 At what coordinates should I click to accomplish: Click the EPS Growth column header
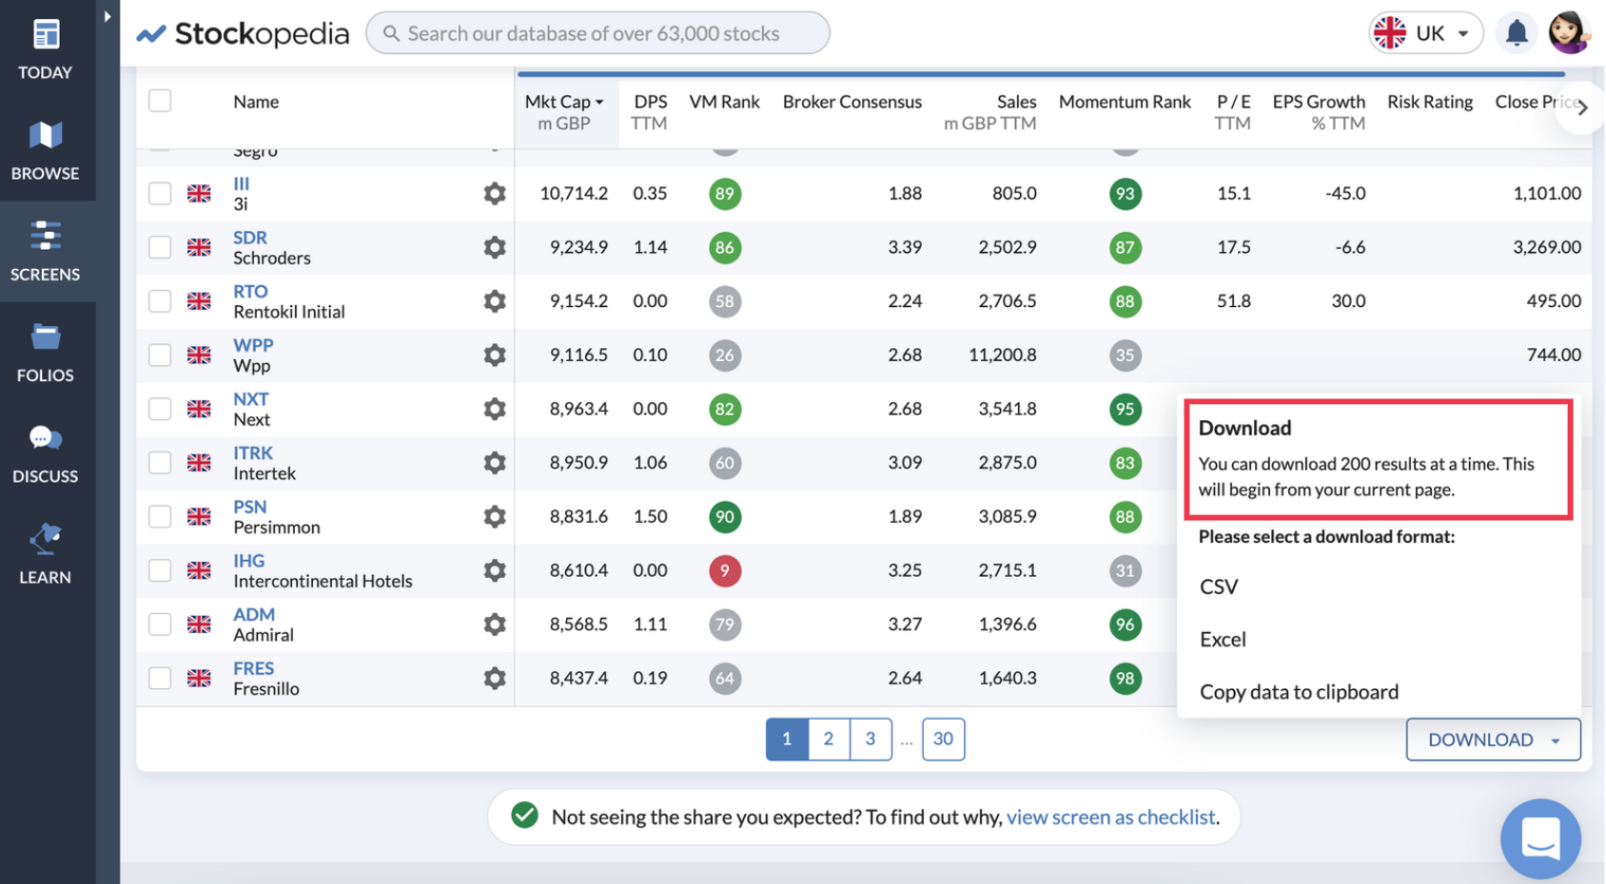coord(1319,111)
